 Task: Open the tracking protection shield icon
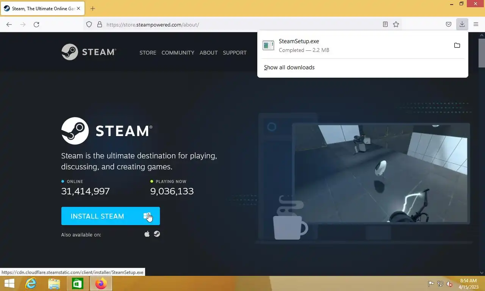pos(89,25)
